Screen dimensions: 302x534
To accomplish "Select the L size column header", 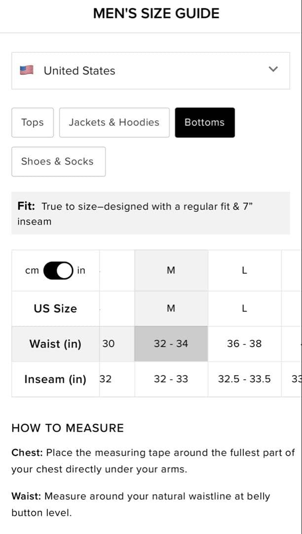I will 244,270.
